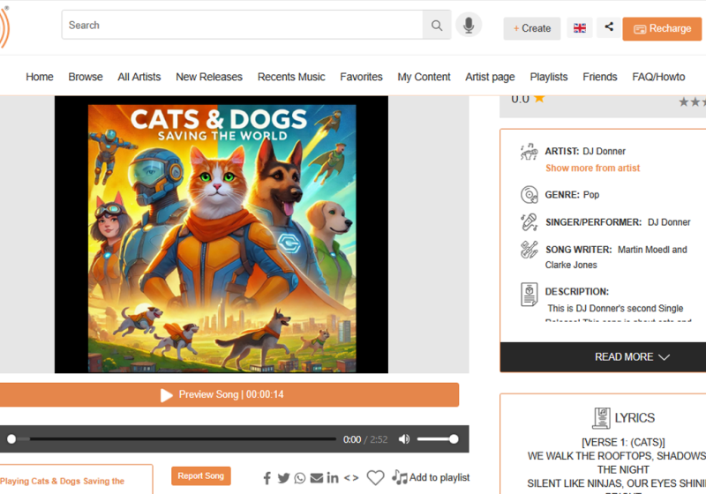Expand description with READ MORE

point(631,357)
